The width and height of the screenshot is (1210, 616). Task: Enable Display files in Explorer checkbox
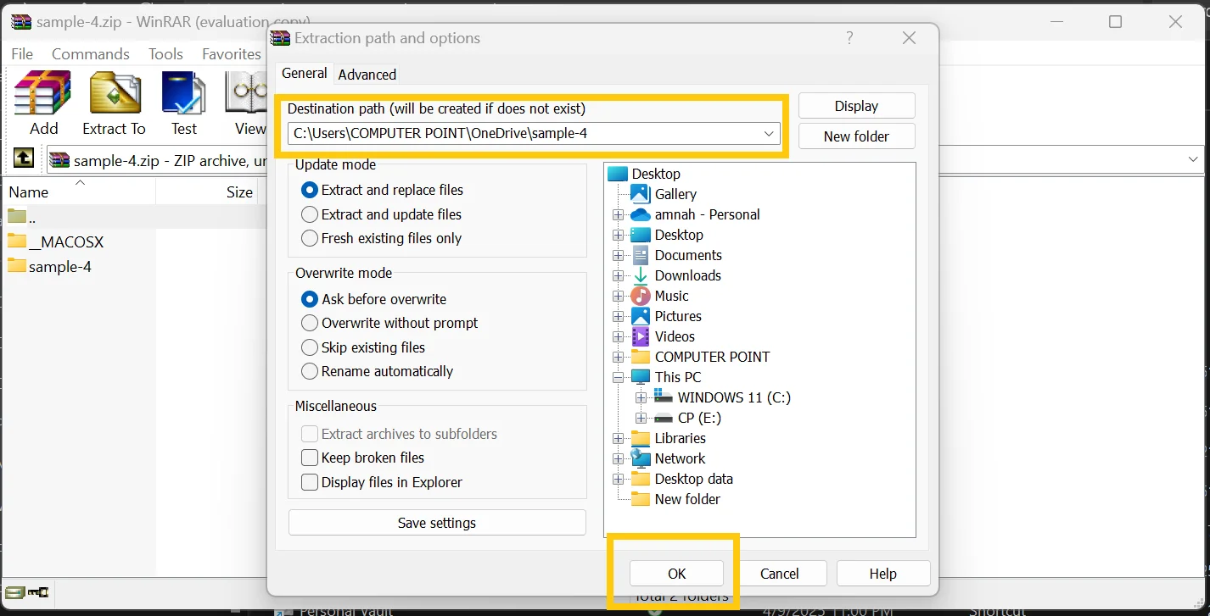310,482
